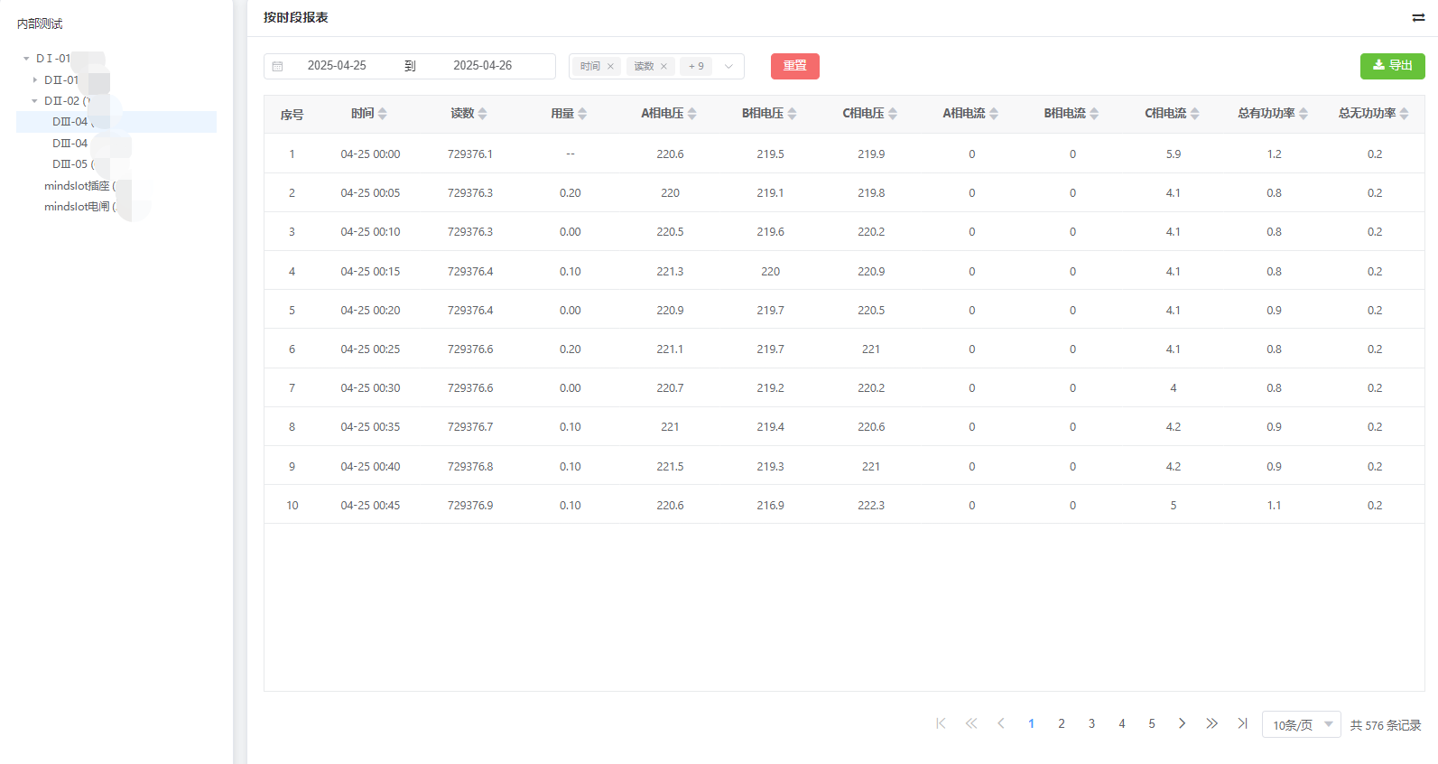Screen dimensions: 1438x764
Task: Sort by 总有功功率 column arrows
Action: pos(1303,114)
